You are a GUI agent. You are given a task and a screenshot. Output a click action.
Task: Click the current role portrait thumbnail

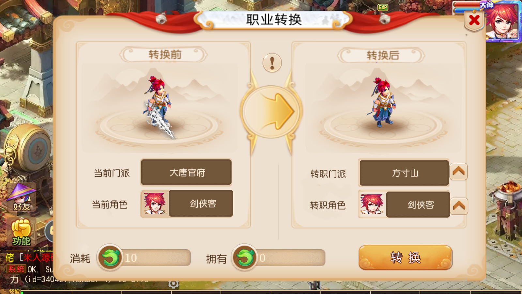pos(155,204)
